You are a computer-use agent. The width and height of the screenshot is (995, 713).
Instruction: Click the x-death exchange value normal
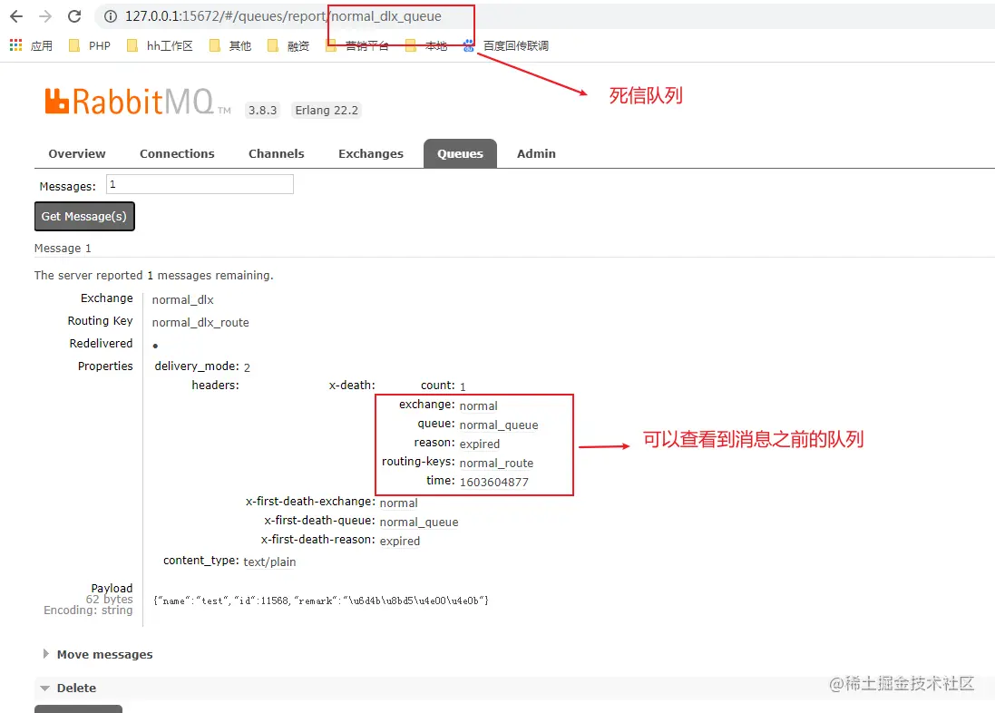point(479,405)
